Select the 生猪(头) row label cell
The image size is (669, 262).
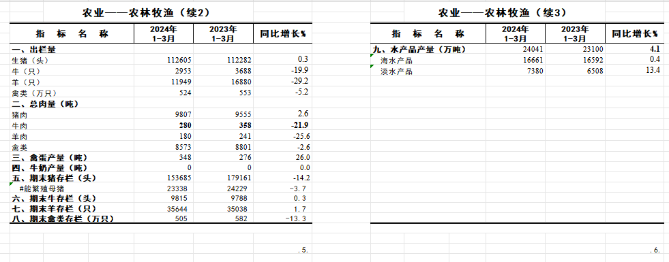(x=72, y=60)
